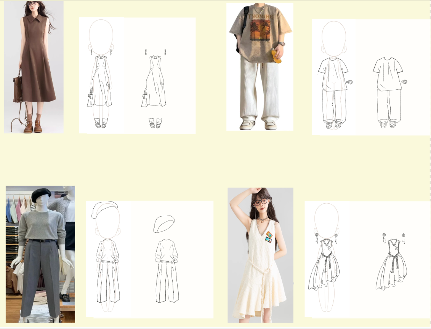This screenshot has height=329, width=431.
Task: Click the headless t-shirt and pants sketch
Action: point(388,91)
